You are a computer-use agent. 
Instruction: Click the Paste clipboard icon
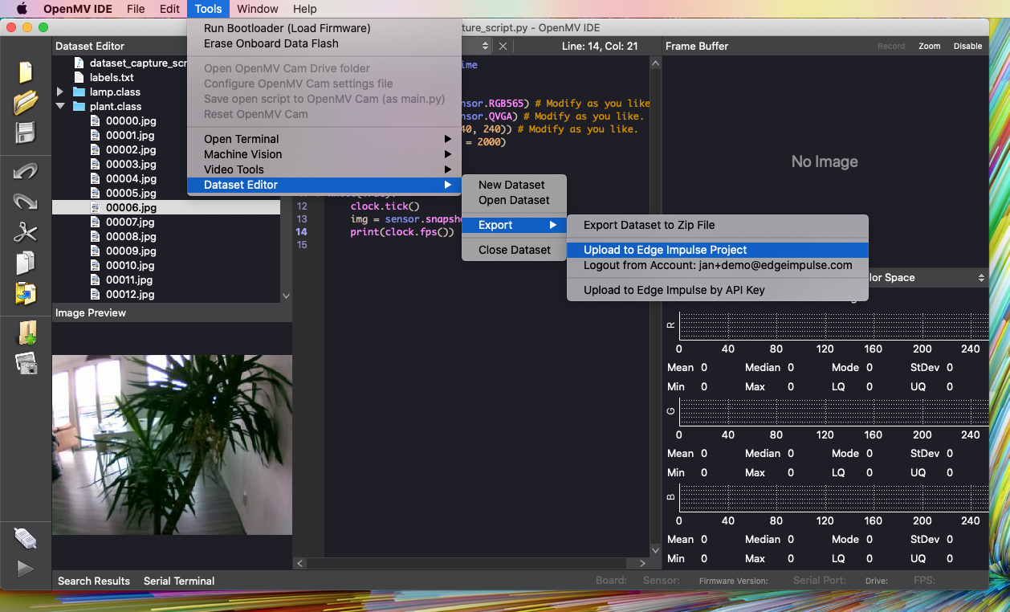pos(26,294)
